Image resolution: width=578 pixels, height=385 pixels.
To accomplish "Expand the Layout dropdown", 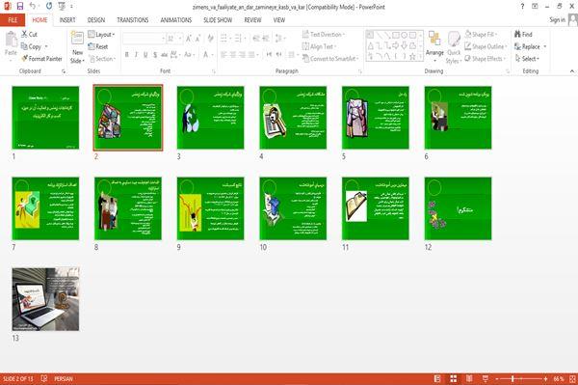I will 101,35.
